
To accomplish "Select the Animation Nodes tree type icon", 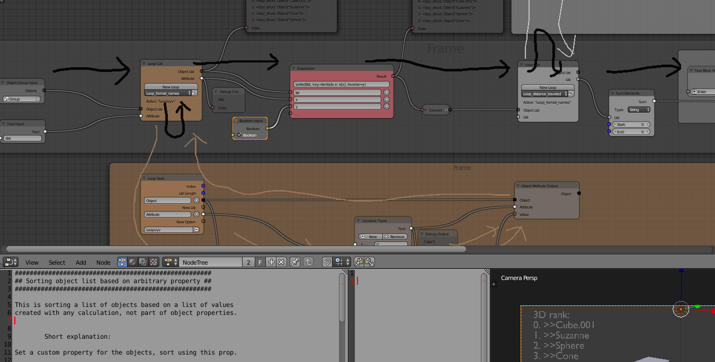I will pos(122,262).
